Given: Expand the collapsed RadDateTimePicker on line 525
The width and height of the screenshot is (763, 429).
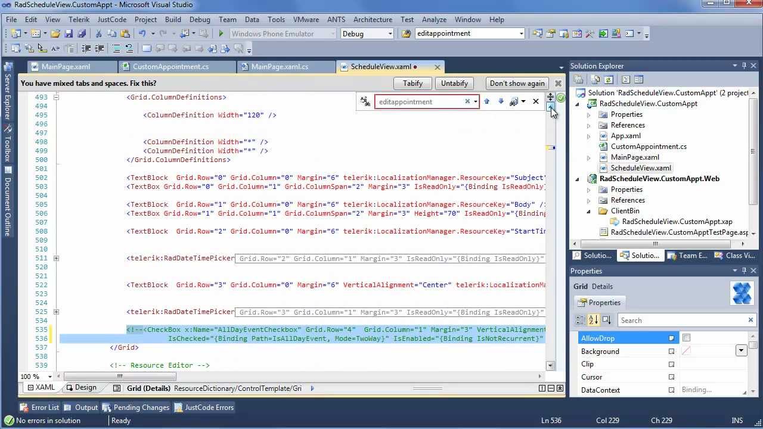Looking at the screenshot, I should click(56, 312).
